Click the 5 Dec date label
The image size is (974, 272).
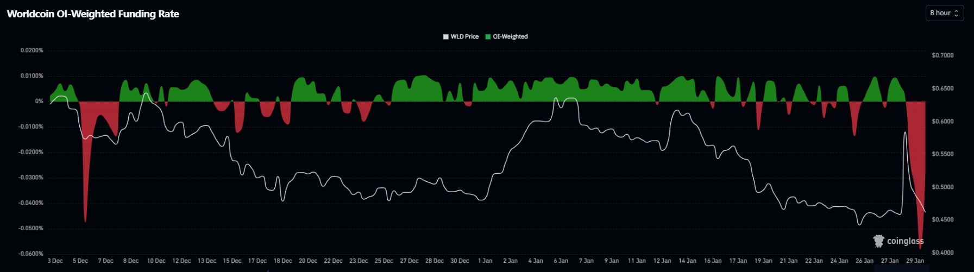(x=80, y=261)
